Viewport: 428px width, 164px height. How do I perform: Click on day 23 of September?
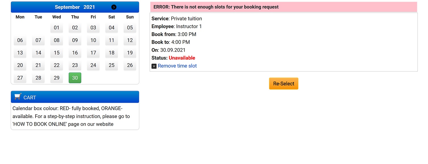75,65
